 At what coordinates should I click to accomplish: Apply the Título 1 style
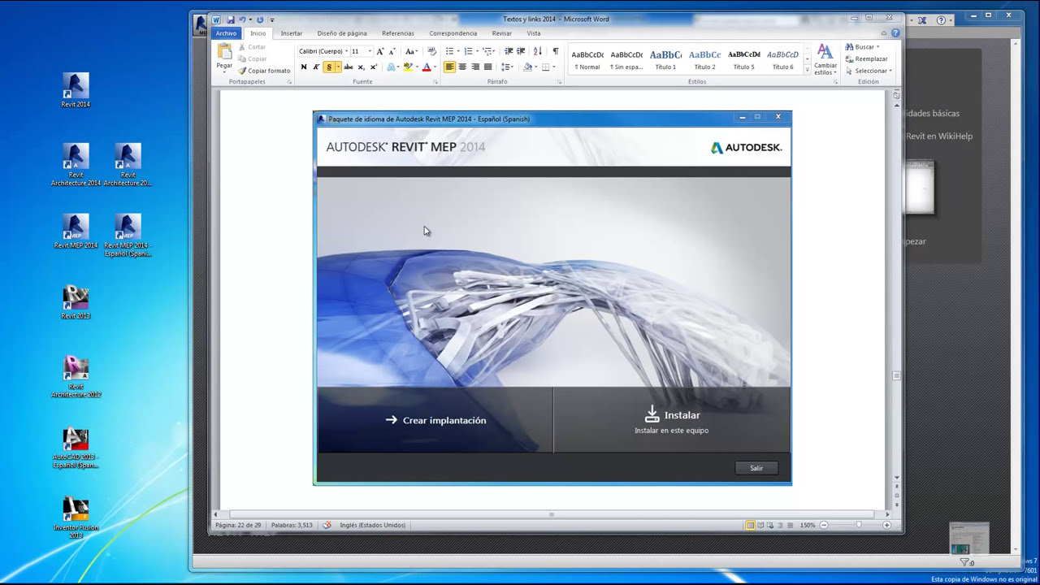(x=665, y=60)
